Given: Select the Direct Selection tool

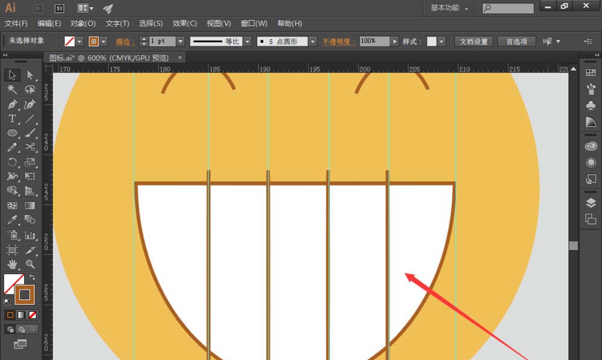Looking at the screenshot, I should tap(30, 75).
